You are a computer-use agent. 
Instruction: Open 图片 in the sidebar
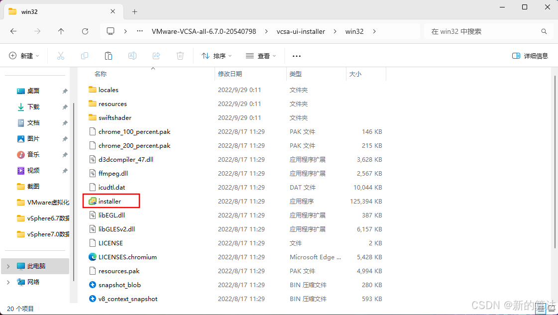coord(33,139)
